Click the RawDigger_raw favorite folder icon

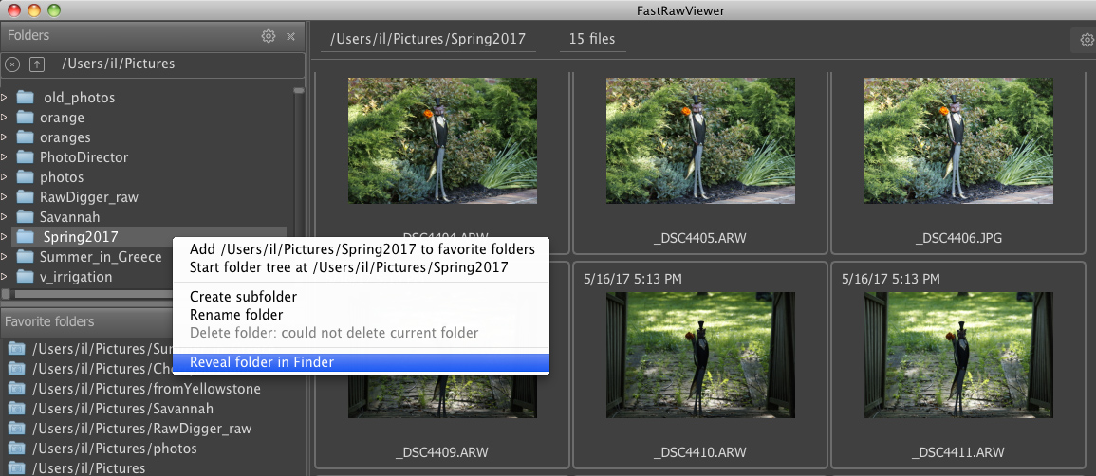[17, 429]
